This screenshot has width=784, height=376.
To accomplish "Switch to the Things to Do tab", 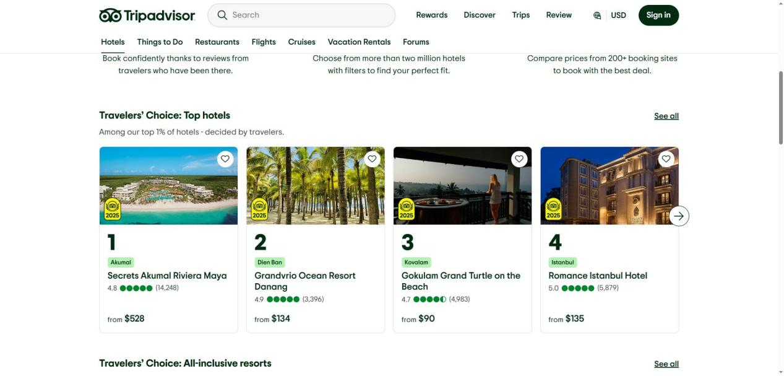I will point(160,42).
